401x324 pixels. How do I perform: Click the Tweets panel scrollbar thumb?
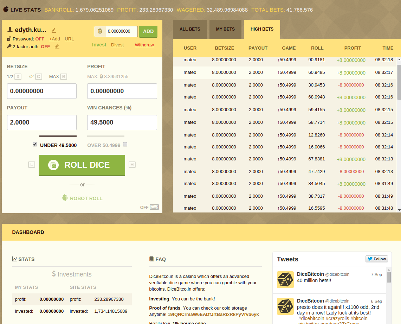389,277
